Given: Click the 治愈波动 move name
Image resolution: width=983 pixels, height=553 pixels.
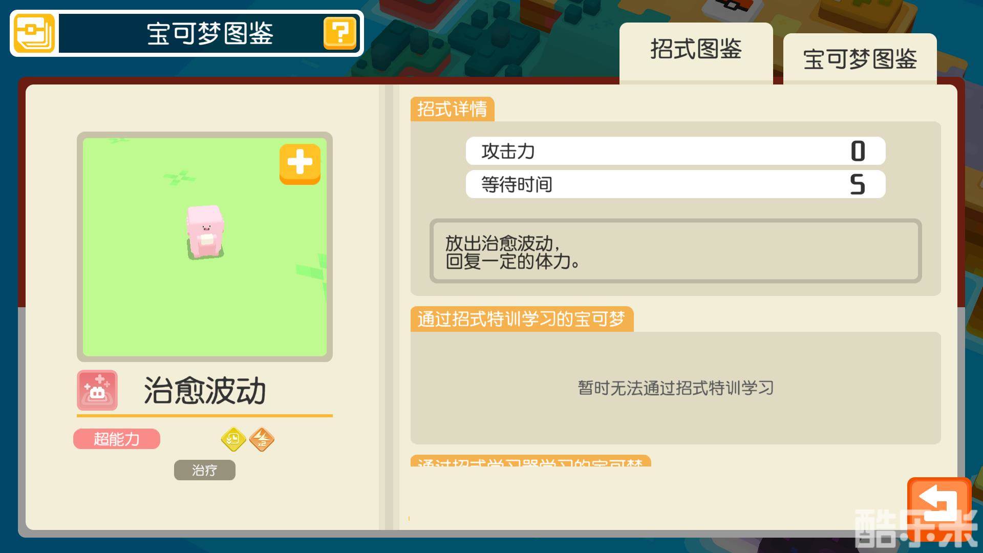Looking at the screenshot, I should click(x=205, y=391).
